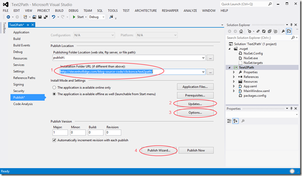Viewport: 302px width, 176px height.
Task: Click the Pending Changes Filter icon
Action: pos(249,31)
